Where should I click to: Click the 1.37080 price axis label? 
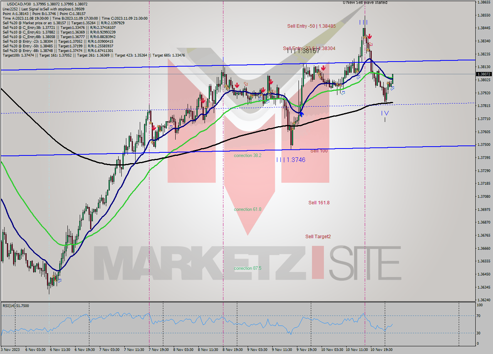pos(484,197)
